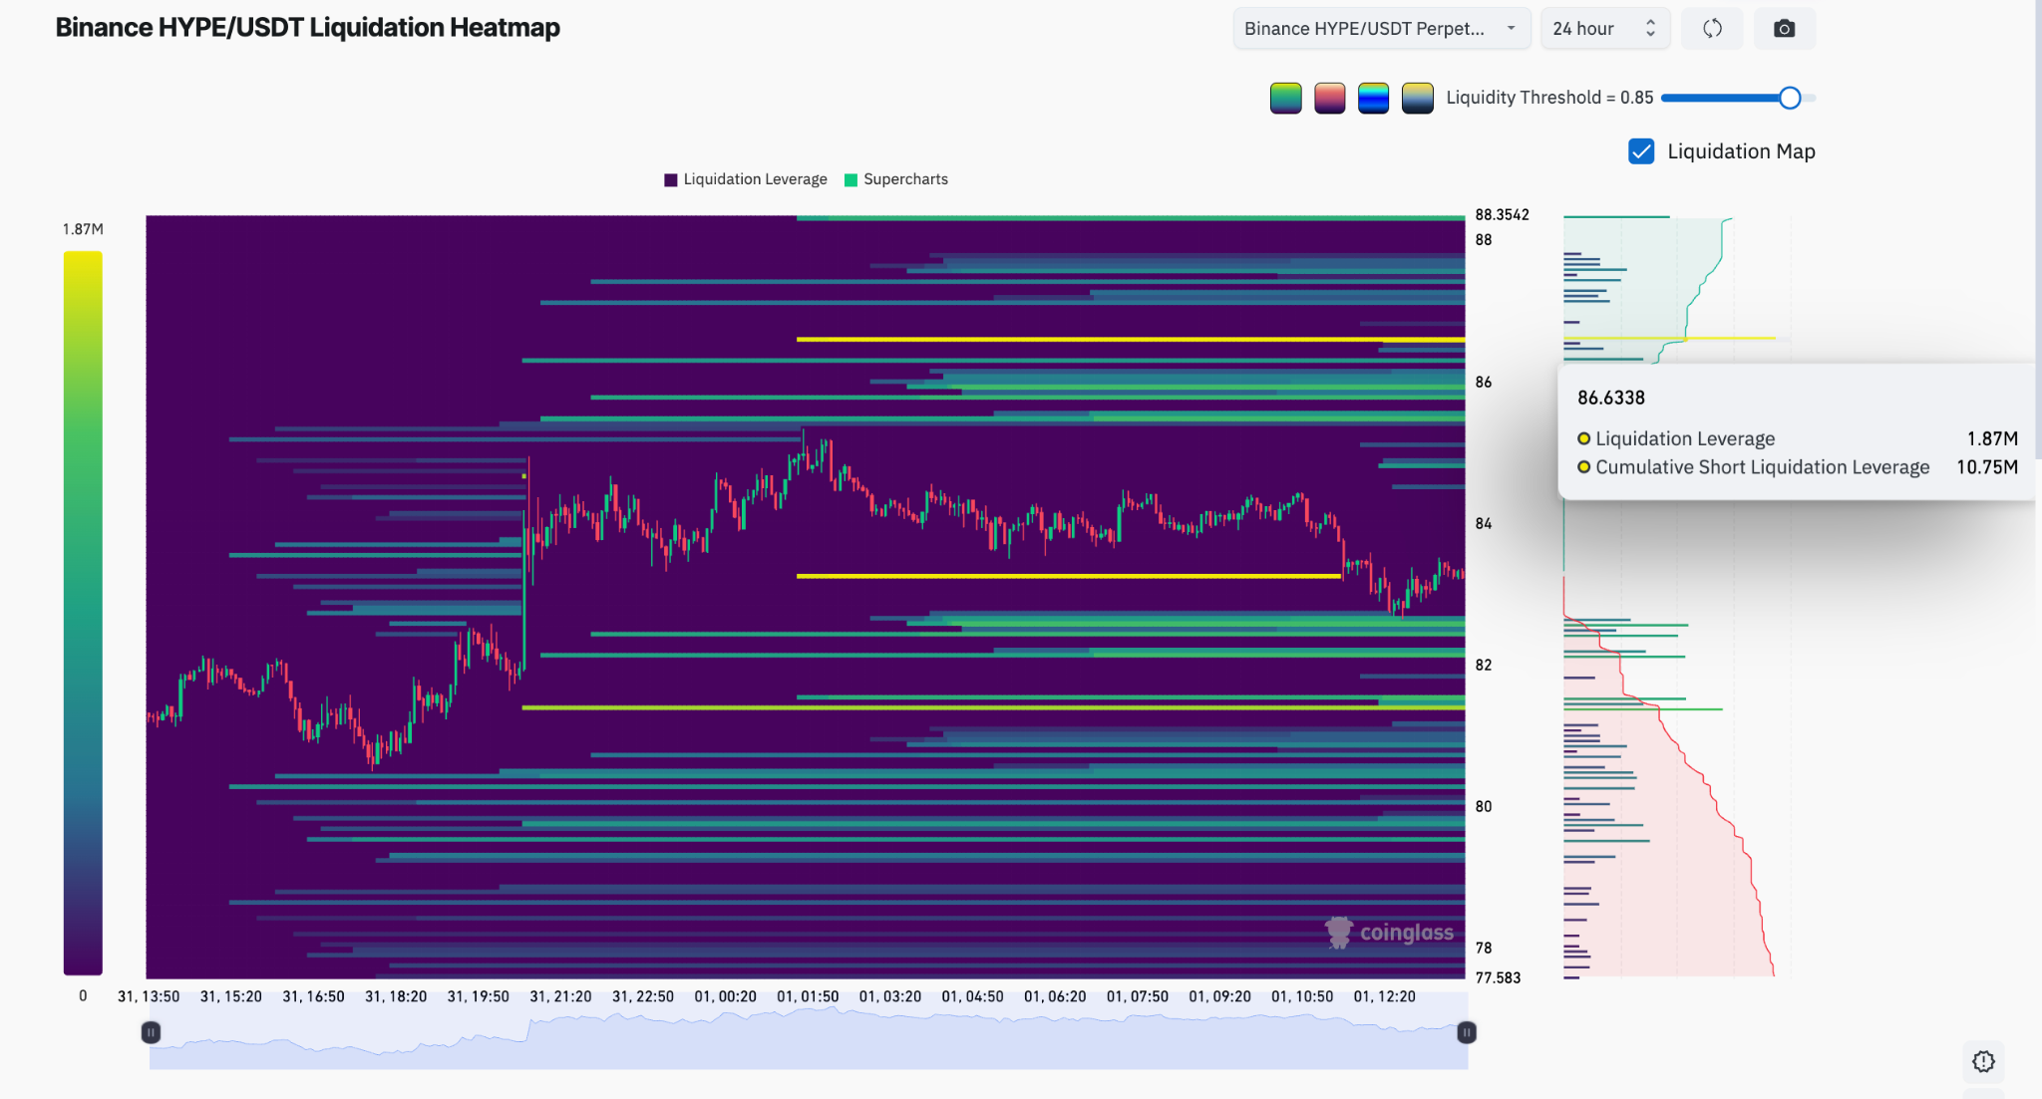The image size is (2042, 1099).
Task: Click the coinglass watermark logo
Action: tap(1389, 933)
